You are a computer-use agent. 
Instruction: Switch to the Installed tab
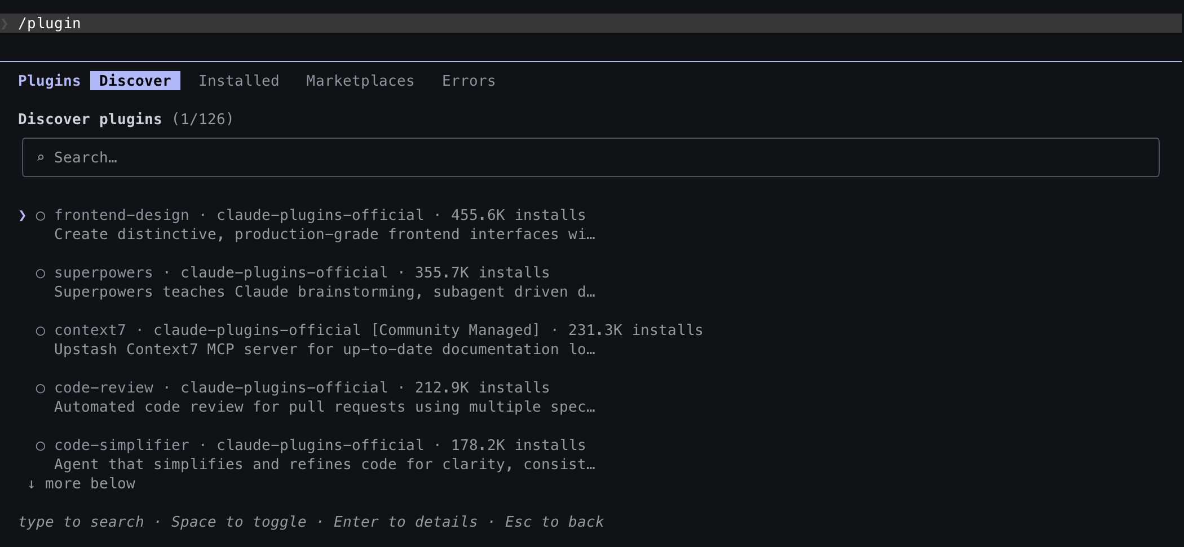[x=239, y=81]
